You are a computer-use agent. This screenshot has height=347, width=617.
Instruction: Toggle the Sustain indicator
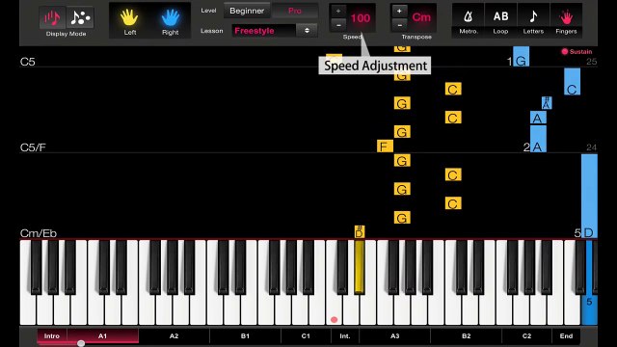[577, 51]
